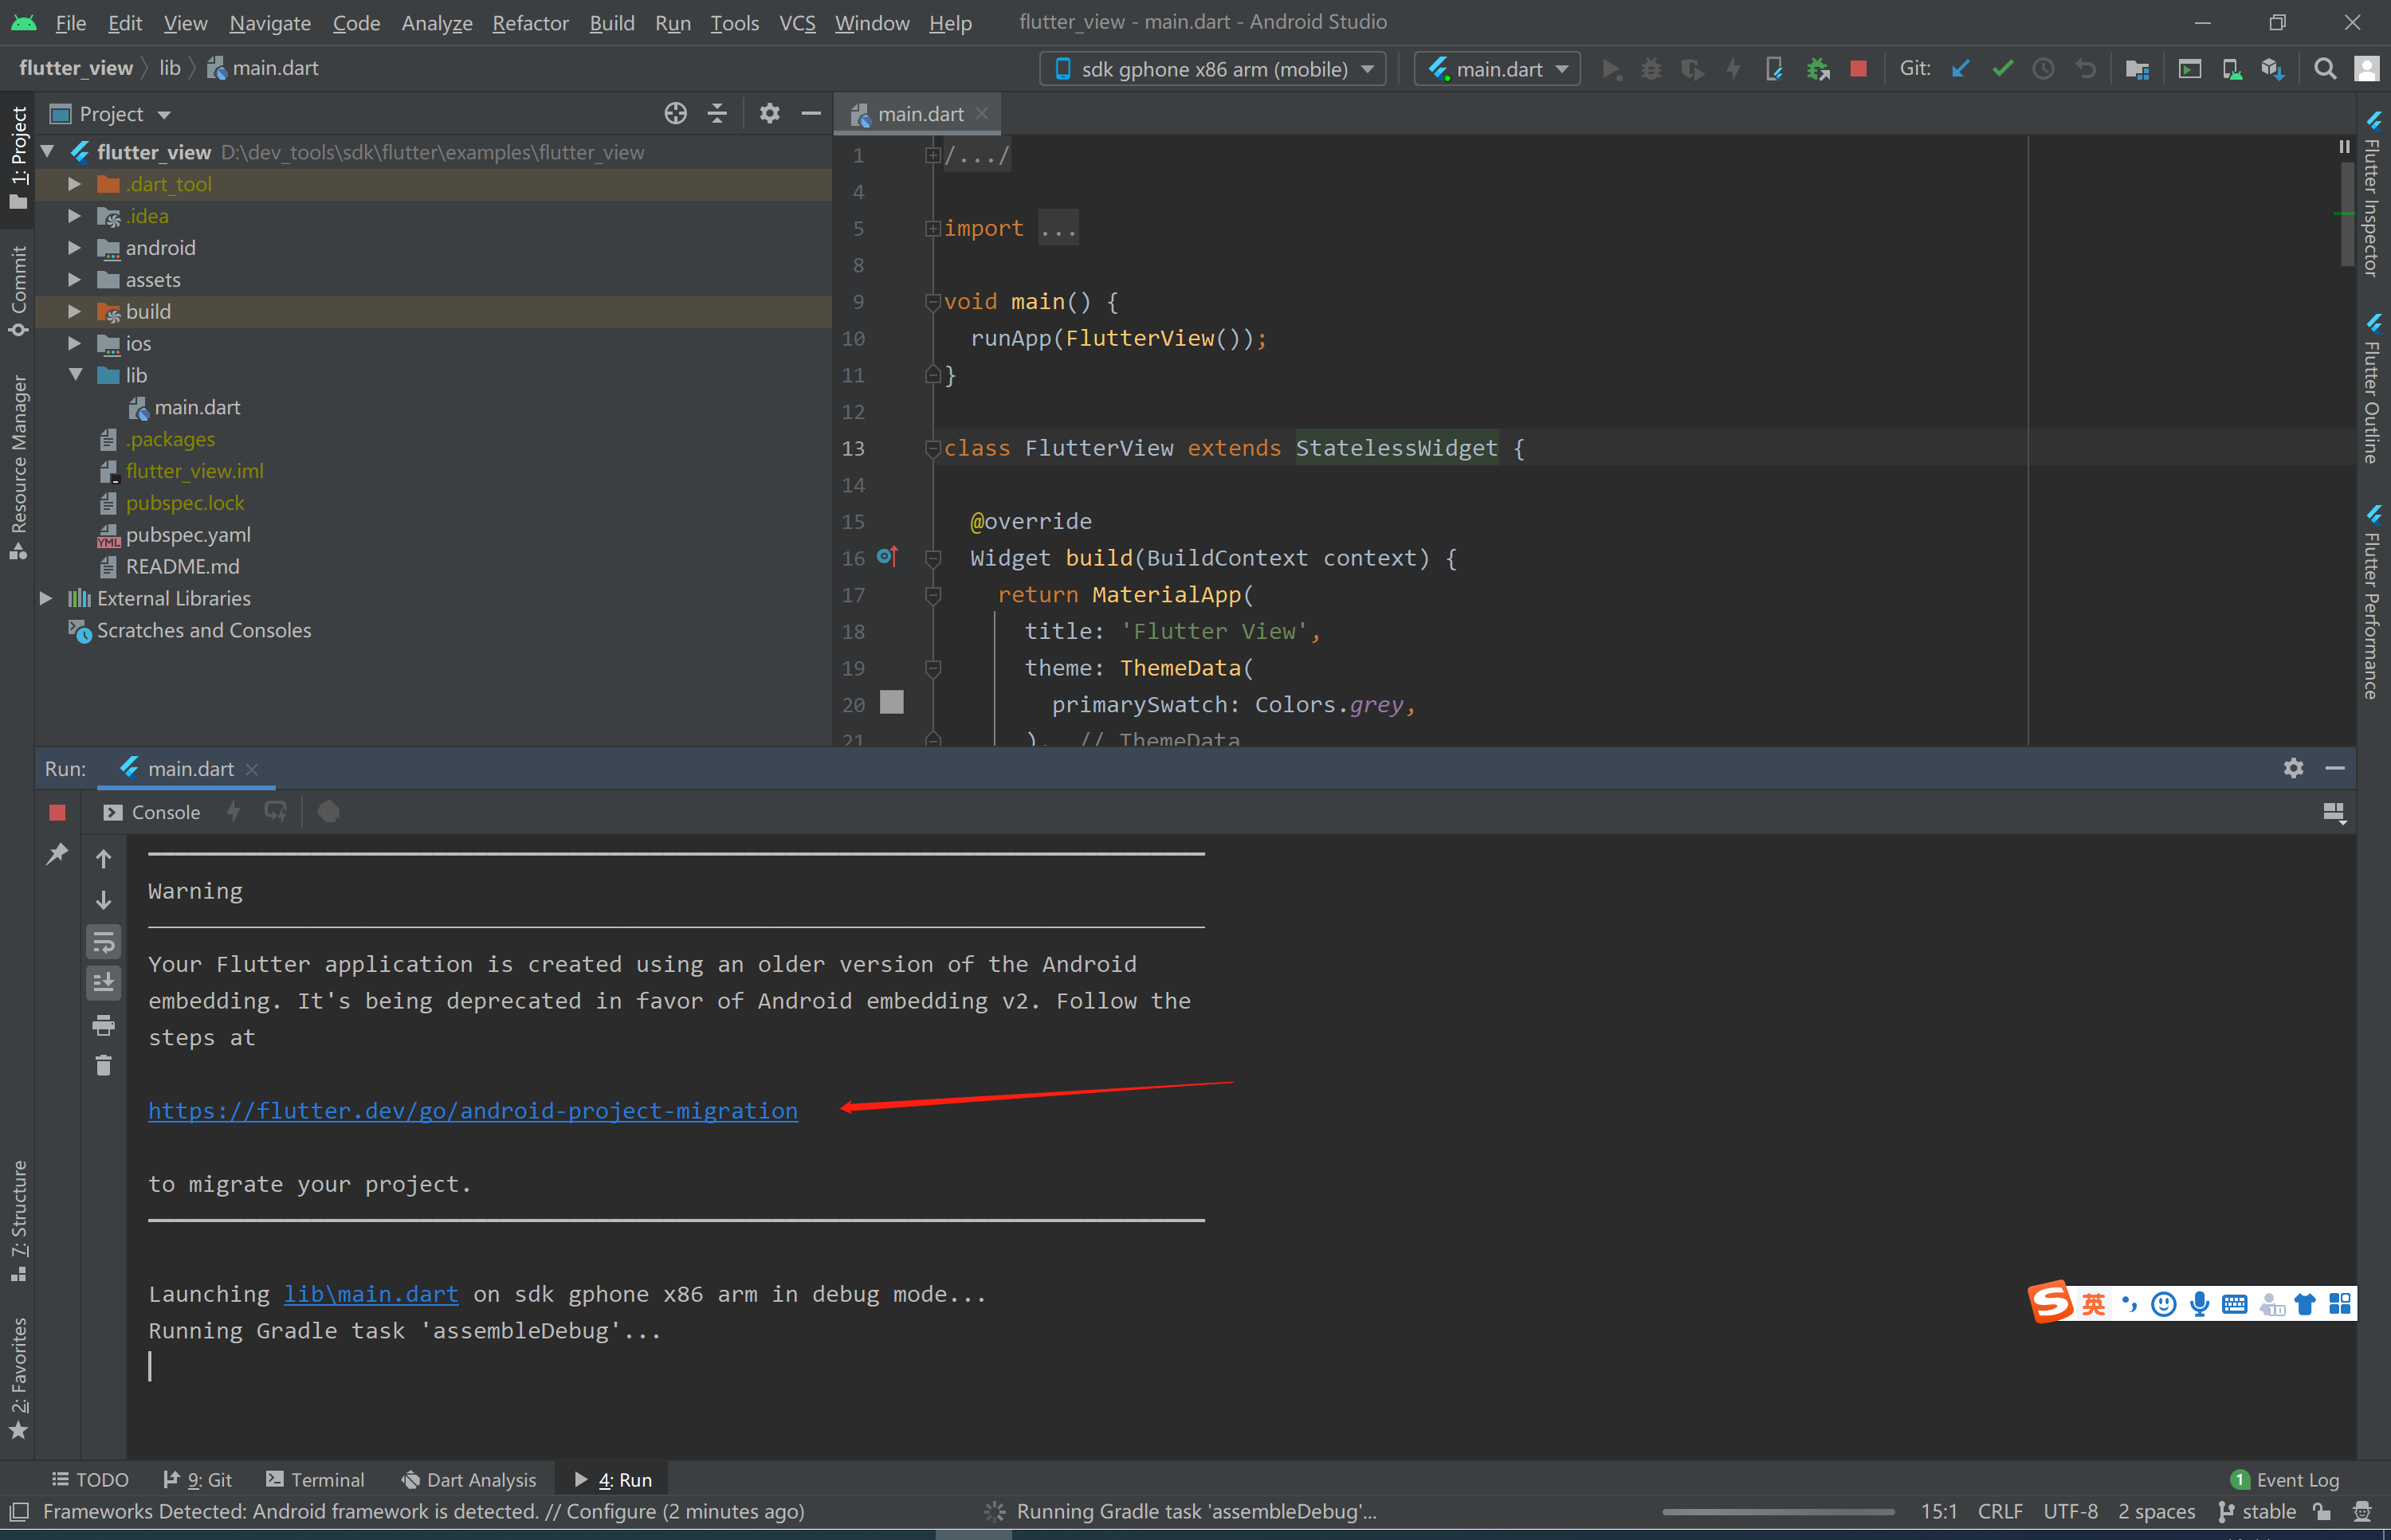
Task: Click the Search Everywhere magnifier icon
Action: click(2325, 69)
